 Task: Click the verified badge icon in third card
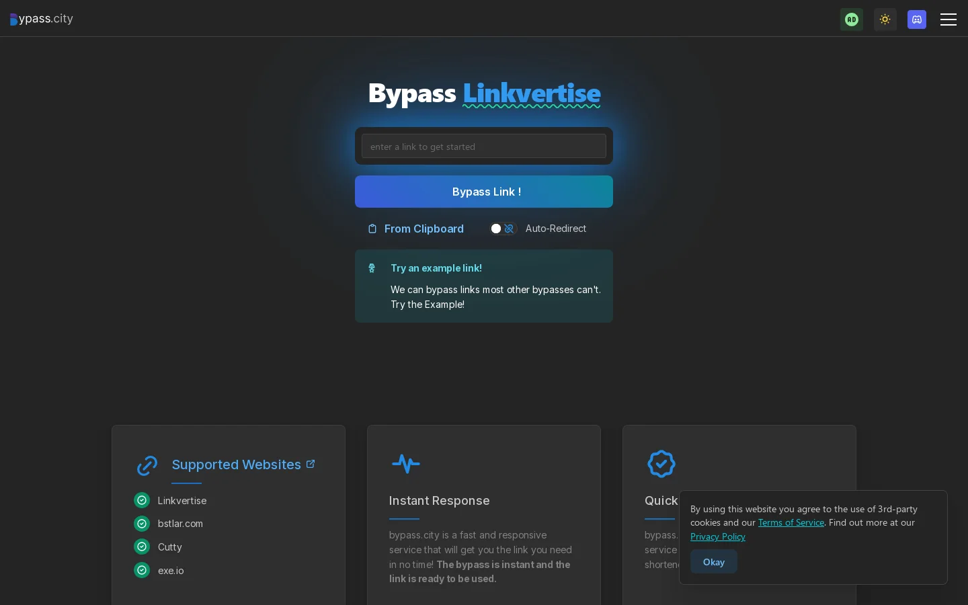click(x=661, y=464)
